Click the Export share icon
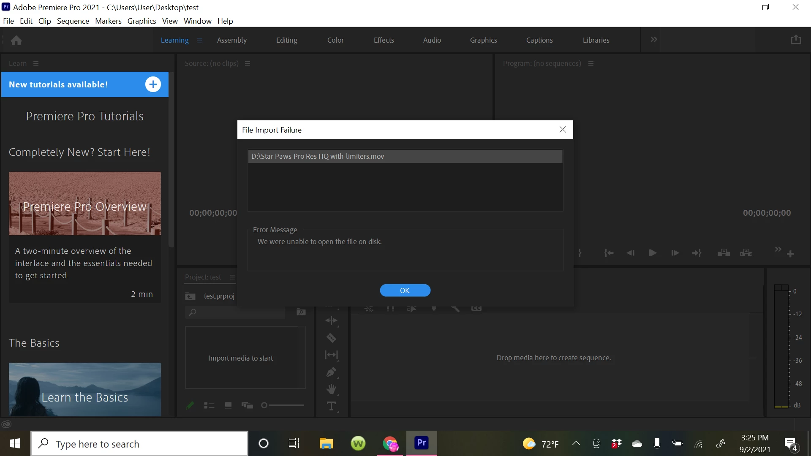 point(796,40)
